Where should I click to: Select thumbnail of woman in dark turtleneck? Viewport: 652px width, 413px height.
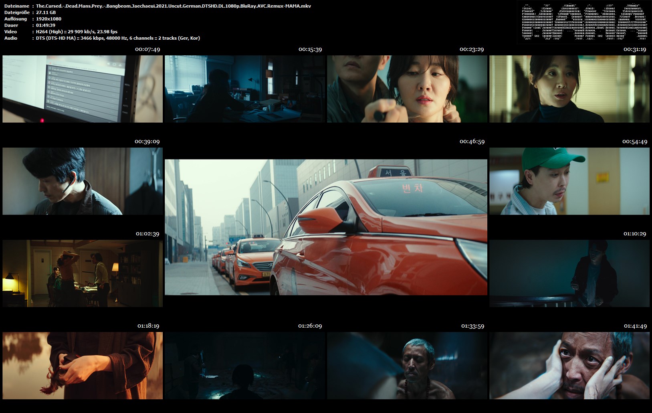[x=569, y=89]
